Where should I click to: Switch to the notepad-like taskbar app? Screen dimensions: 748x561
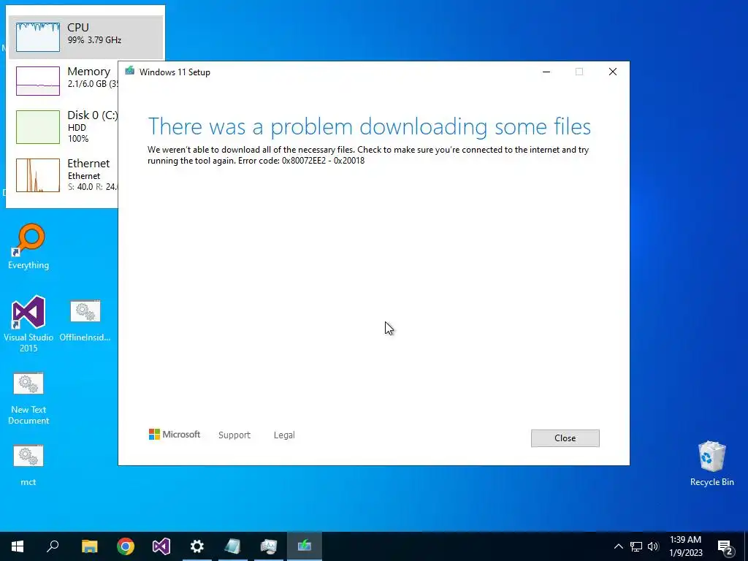coord(233,546)
